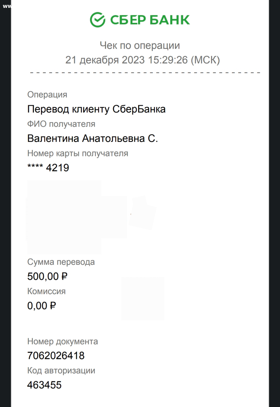
Task: Click the Код авторизации label
Action: point(61,371)
